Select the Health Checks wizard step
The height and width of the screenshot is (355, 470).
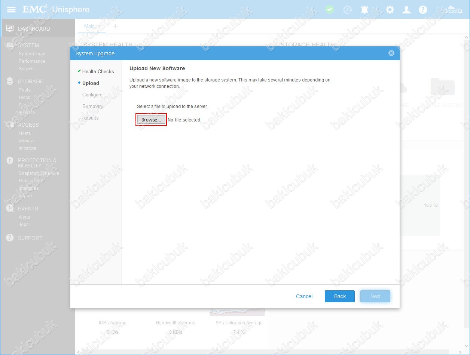(x=98, y=71)
